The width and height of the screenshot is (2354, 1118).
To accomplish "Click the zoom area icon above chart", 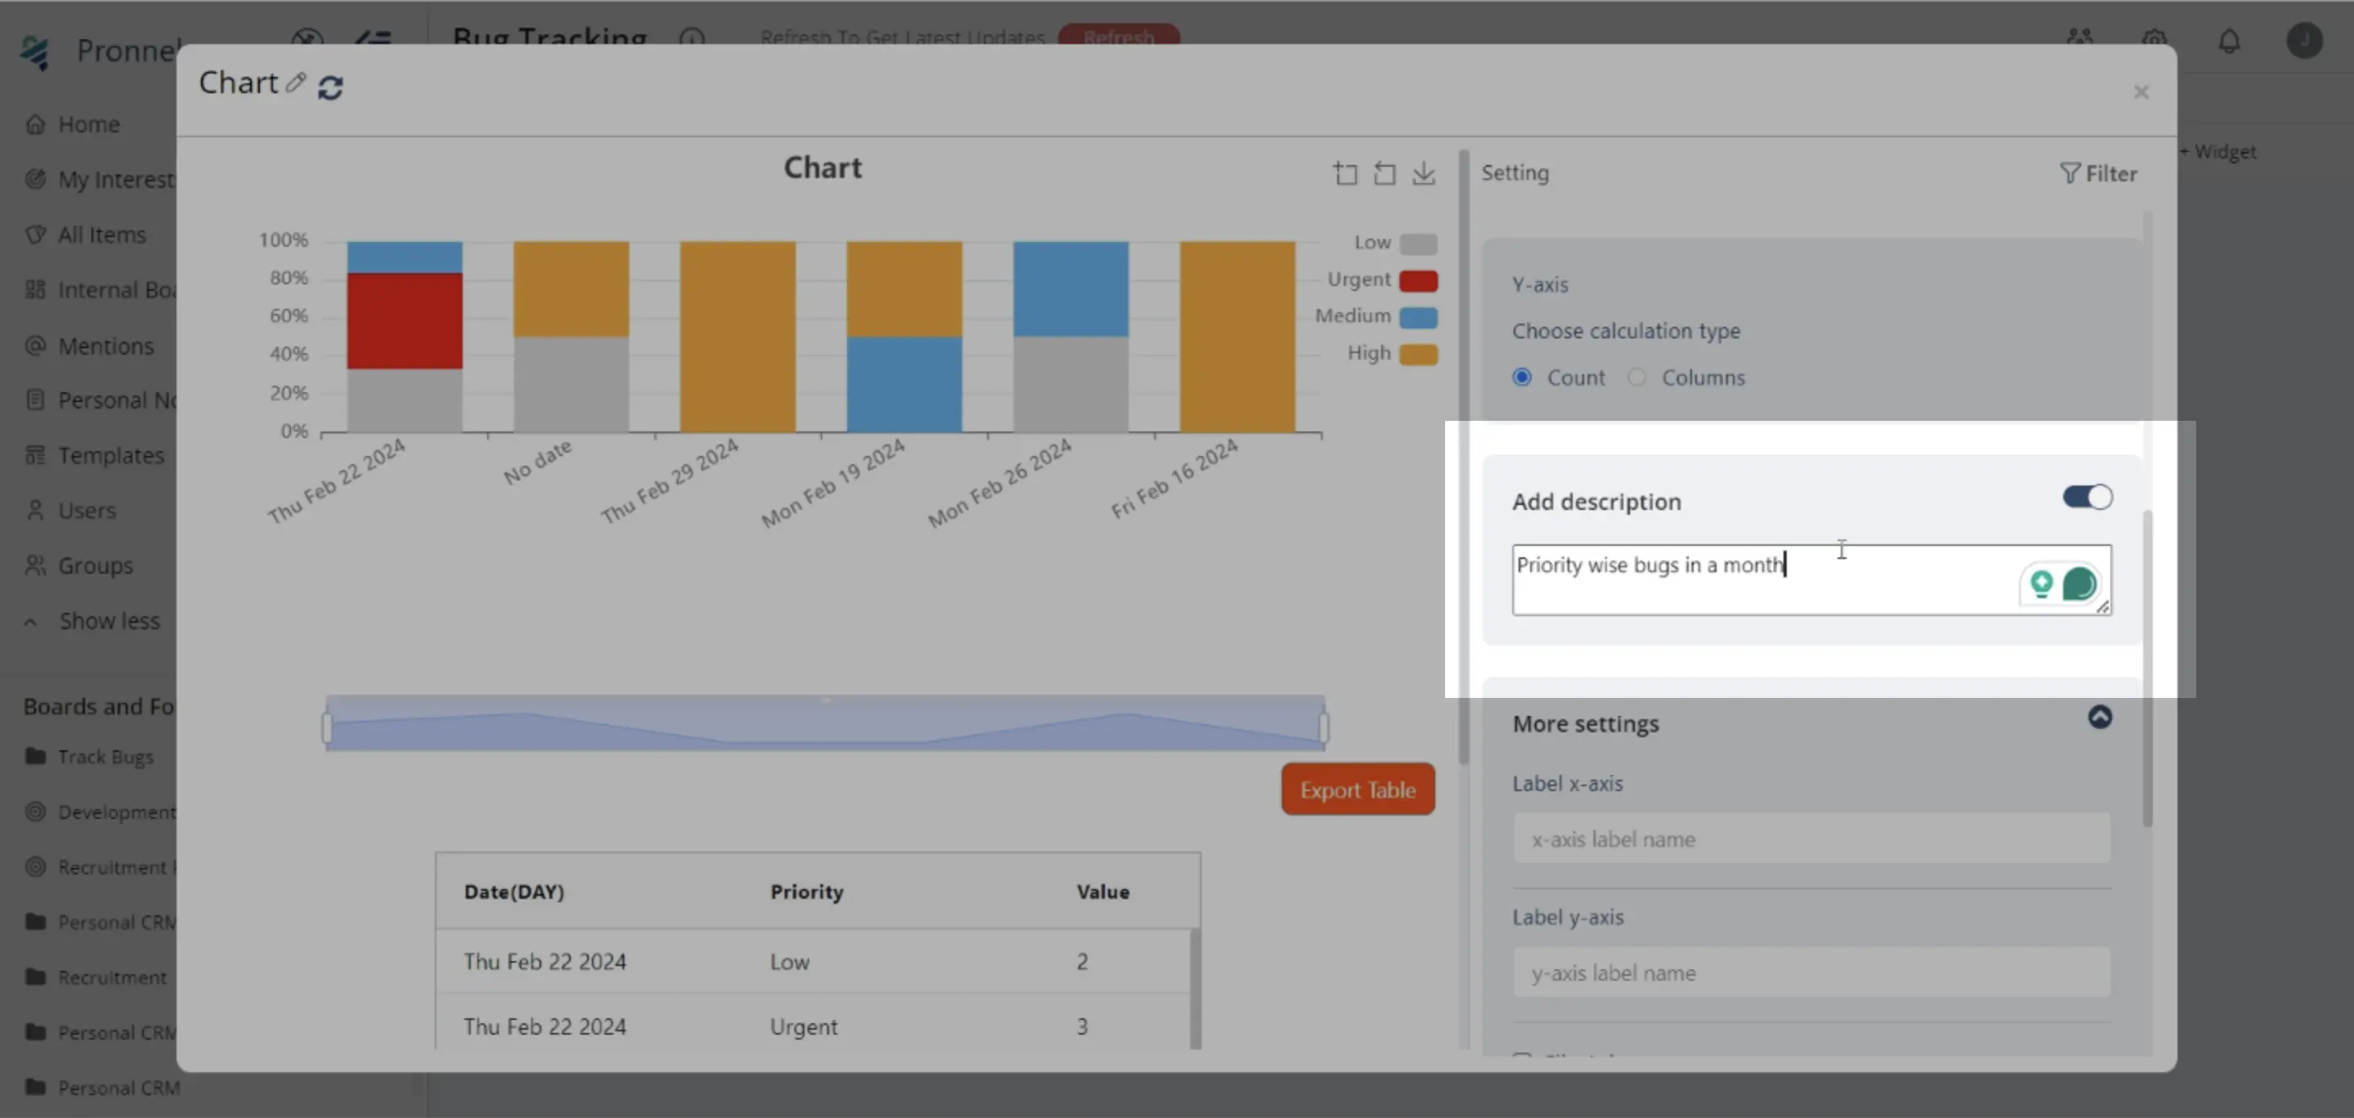I will point(1345,173).
